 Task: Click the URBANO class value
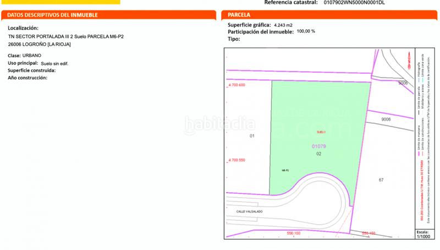tap(32, 56)
